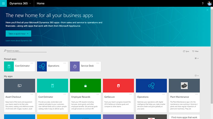Click Cost Estimator title in My apps
213x119 pixels.
point(46,97)
